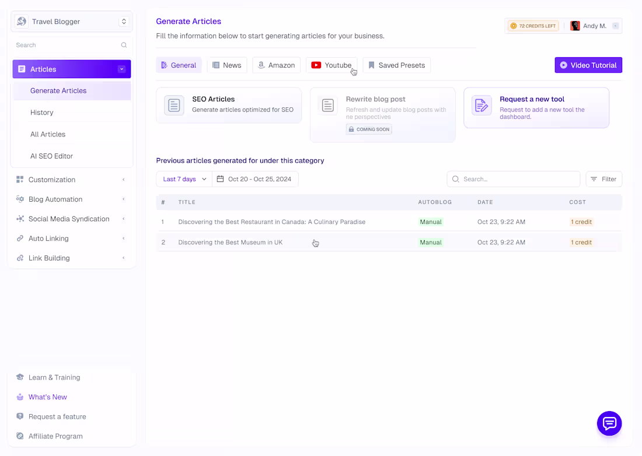Open the Auto Linking tool icon

tap(19, 238)
